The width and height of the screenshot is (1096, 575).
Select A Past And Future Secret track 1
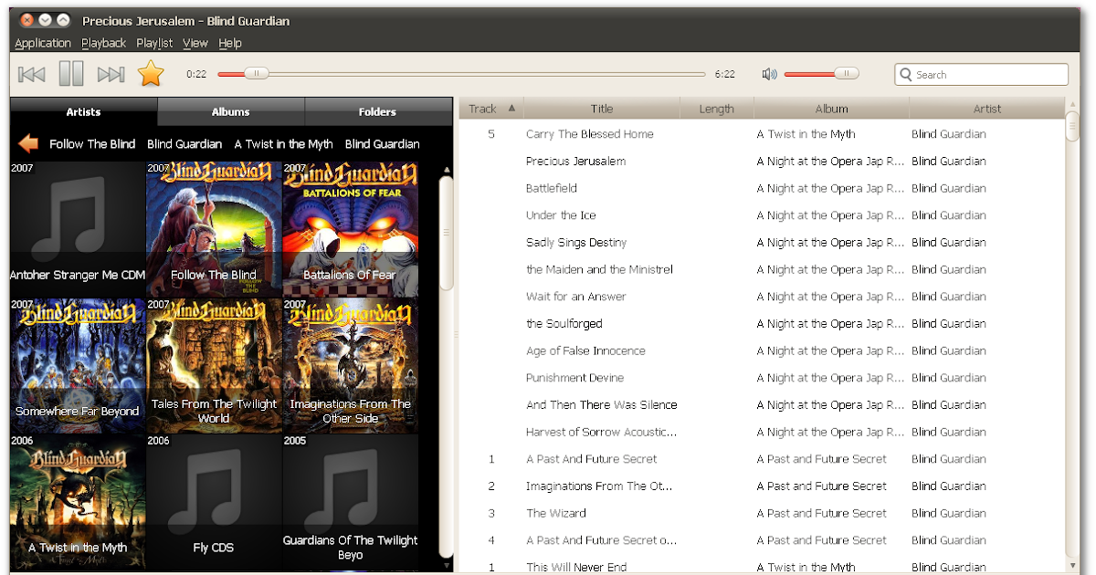click(x=763, y=459)
